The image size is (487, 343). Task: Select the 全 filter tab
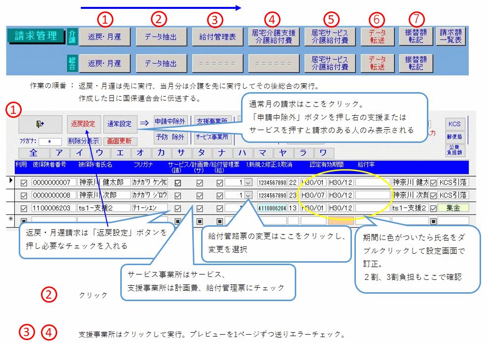coord(34,152)
